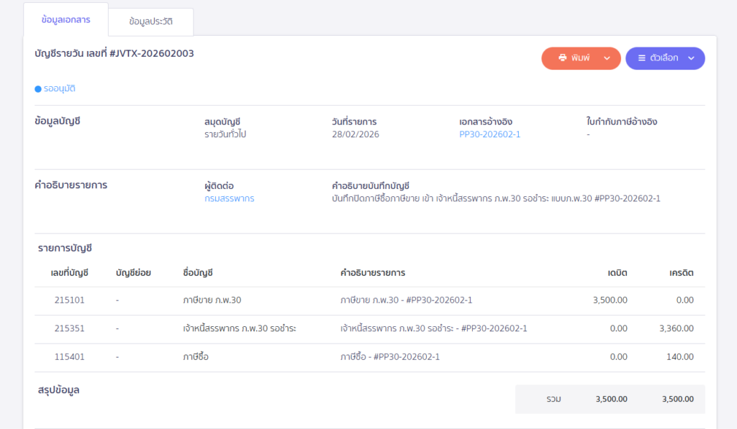Click the list icon on ตัวเลือก button
The width and height of the screenshot is (737, 429).
coord(641,58)
